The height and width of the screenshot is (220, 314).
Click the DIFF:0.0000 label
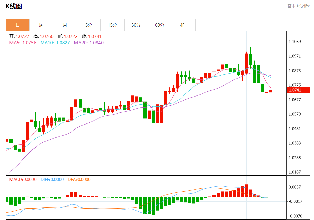pyautogui.click(x=52, y=179)
